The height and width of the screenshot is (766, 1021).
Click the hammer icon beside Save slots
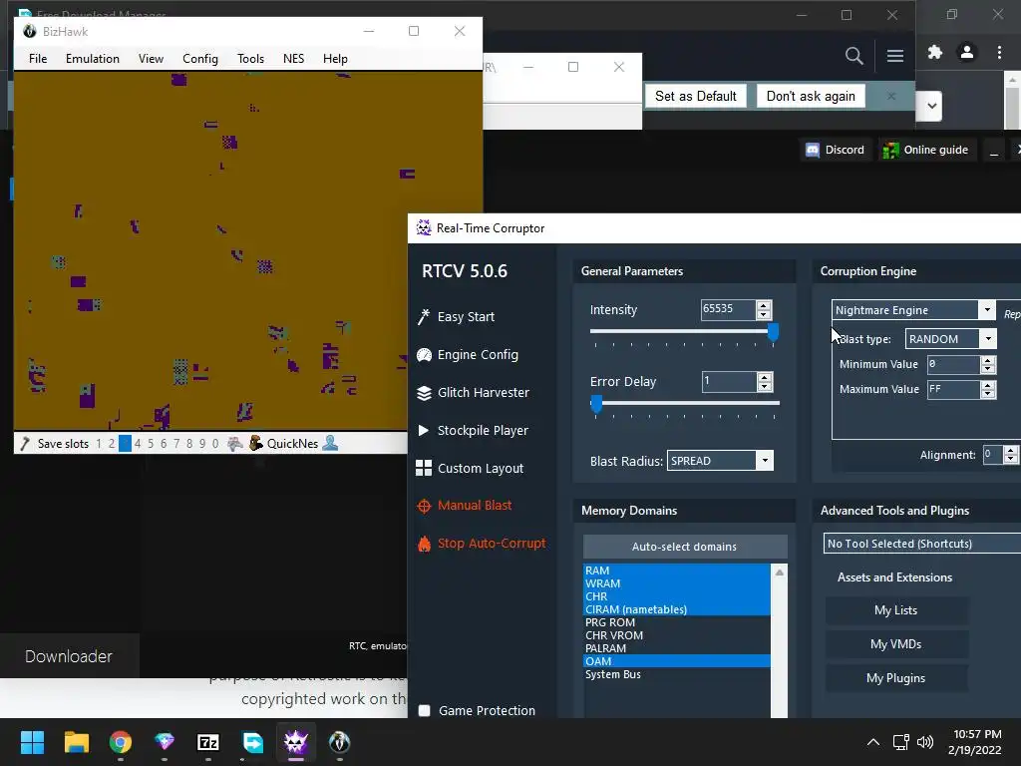(25, 444)
